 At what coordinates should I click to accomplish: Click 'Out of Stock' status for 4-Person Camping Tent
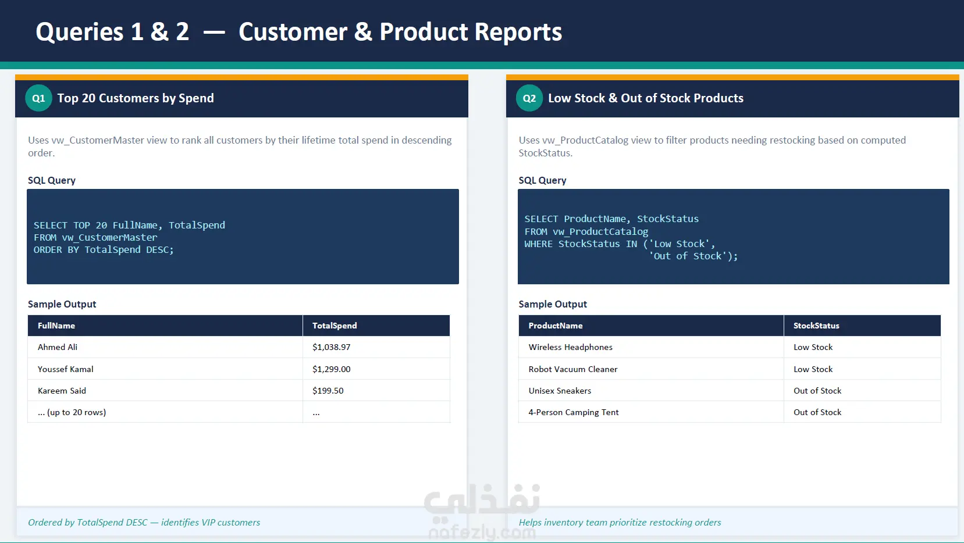tap(862, 412)
